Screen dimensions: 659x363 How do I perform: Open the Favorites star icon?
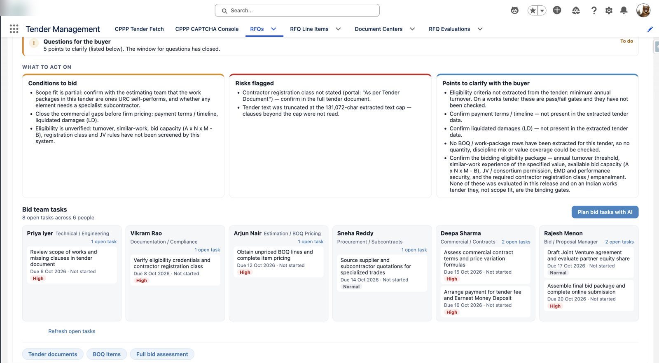click(x=533, y=10)
